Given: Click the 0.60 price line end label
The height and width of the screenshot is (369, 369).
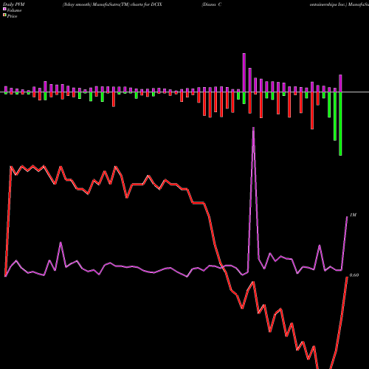Looking at the screenshot, I should click(354, 275).
